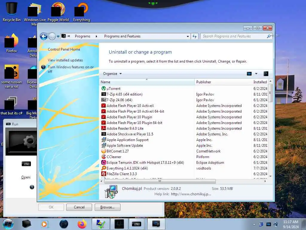Select Adobe Flash Player 10 ActiveX 64-bit row

tap(184, 111)
